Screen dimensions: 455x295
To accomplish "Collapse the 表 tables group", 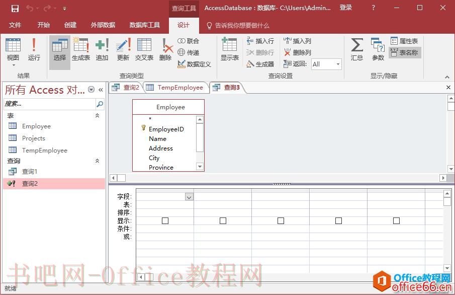I will click(97, 116).
